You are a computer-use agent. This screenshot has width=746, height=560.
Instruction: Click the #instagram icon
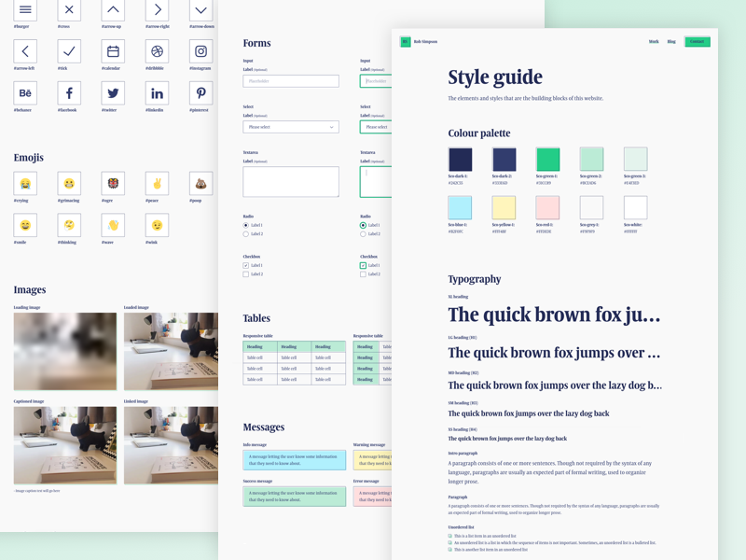(200, 51)
